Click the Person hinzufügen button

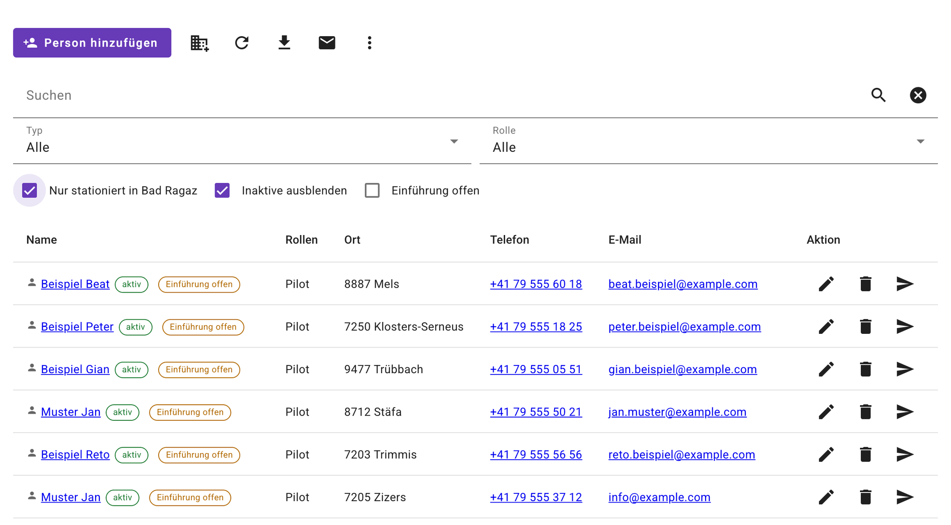tap(92, 43)
